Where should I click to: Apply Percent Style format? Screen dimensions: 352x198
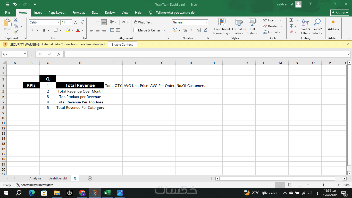coord(185,30)
